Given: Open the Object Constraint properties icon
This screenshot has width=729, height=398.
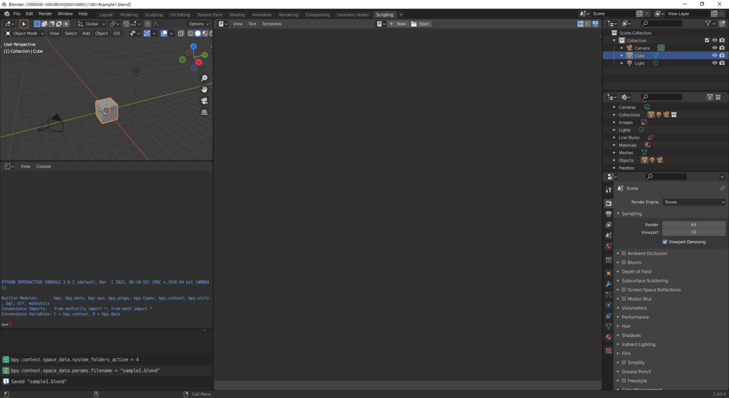Looking at the screenshot, I should click(x=608, y=316).
